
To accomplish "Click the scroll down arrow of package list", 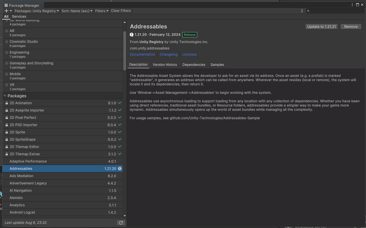I will click(125, 216).
